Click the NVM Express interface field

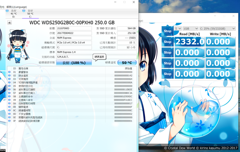(x=74, y=38)
